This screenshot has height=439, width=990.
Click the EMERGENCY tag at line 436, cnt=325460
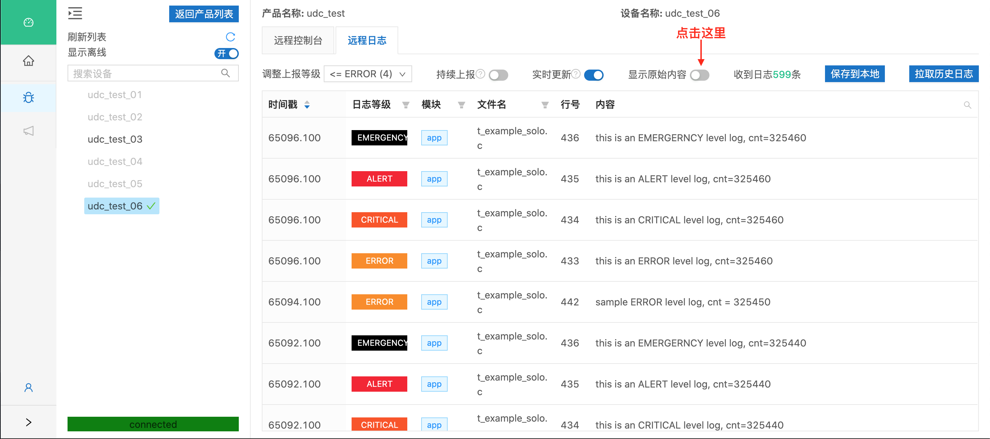click(x=379, y=137)
